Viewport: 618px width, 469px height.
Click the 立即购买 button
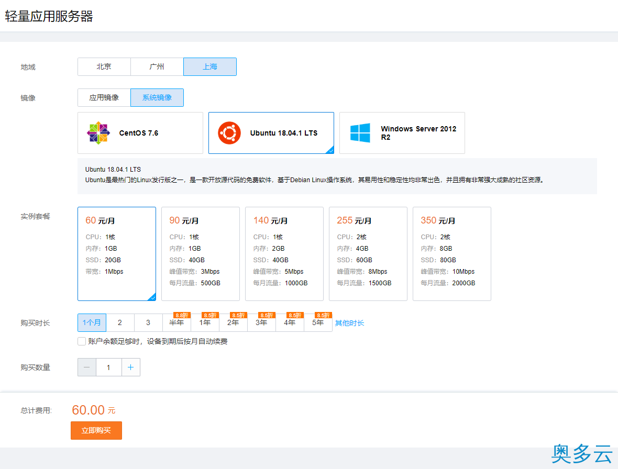(x=96, y=430)
